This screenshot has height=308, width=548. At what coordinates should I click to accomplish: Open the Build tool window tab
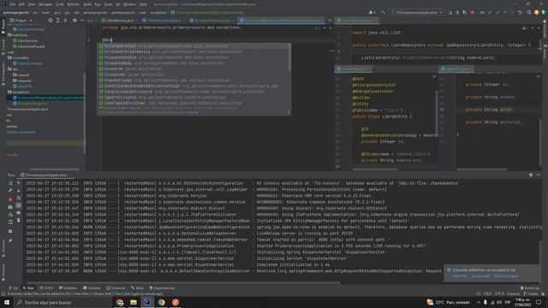[137, 288]
